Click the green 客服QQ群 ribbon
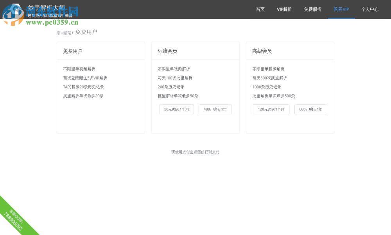This screenshot has height=235, width=391. 15,215
